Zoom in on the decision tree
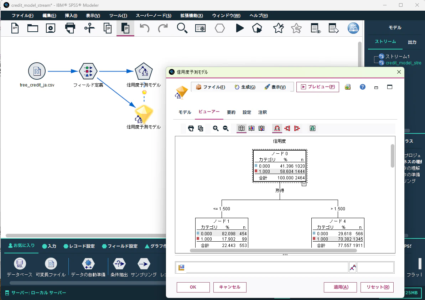Image resolution: width=425 pixels, height=300 pixels. coord(216,128)
